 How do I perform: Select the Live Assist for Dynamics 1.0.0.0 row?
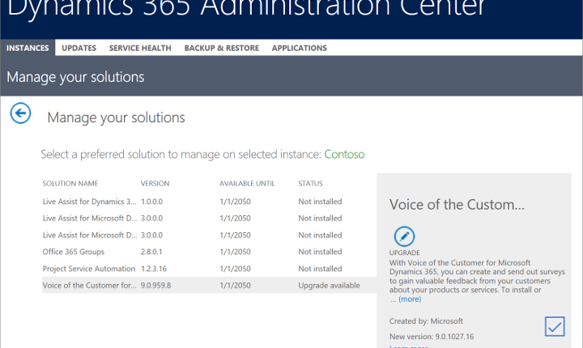tap(89, 202)
